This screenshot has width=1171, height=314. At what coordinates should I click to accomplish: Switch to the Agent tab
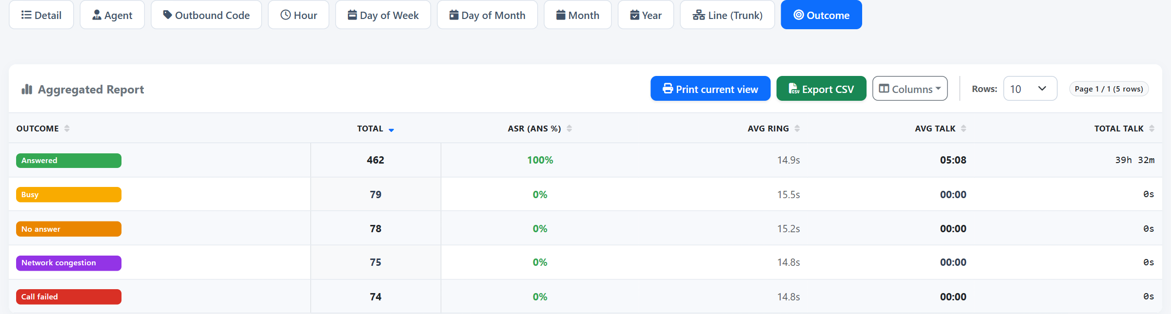tap(112, 15)
